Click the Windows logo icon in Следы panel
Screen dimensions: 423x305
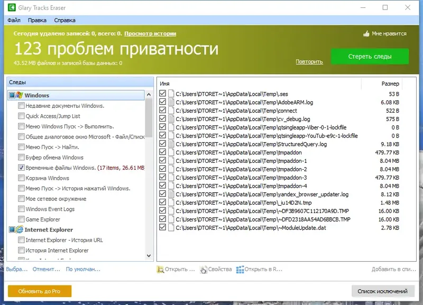[x=18, y=94]
